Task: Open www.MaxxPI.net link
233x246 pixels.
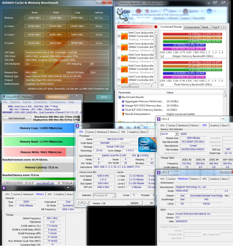Action: [x=45, y=183]
